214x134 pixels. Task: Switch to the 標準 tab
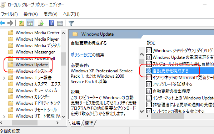(x=89, y=123)
